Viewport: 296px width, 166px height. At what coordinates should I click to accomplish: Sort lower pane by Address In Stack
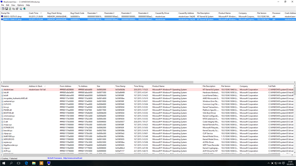pos(43,86)
